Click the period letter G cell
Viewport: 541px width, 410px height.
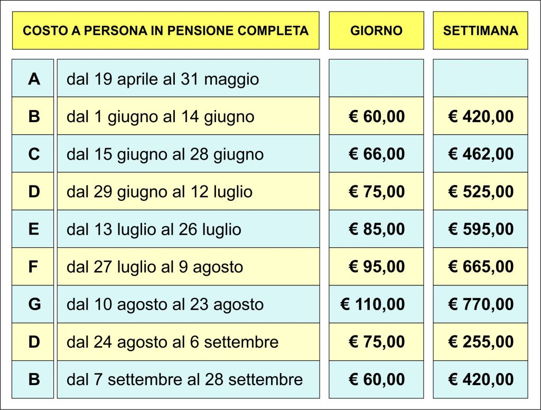coord(33,304)
